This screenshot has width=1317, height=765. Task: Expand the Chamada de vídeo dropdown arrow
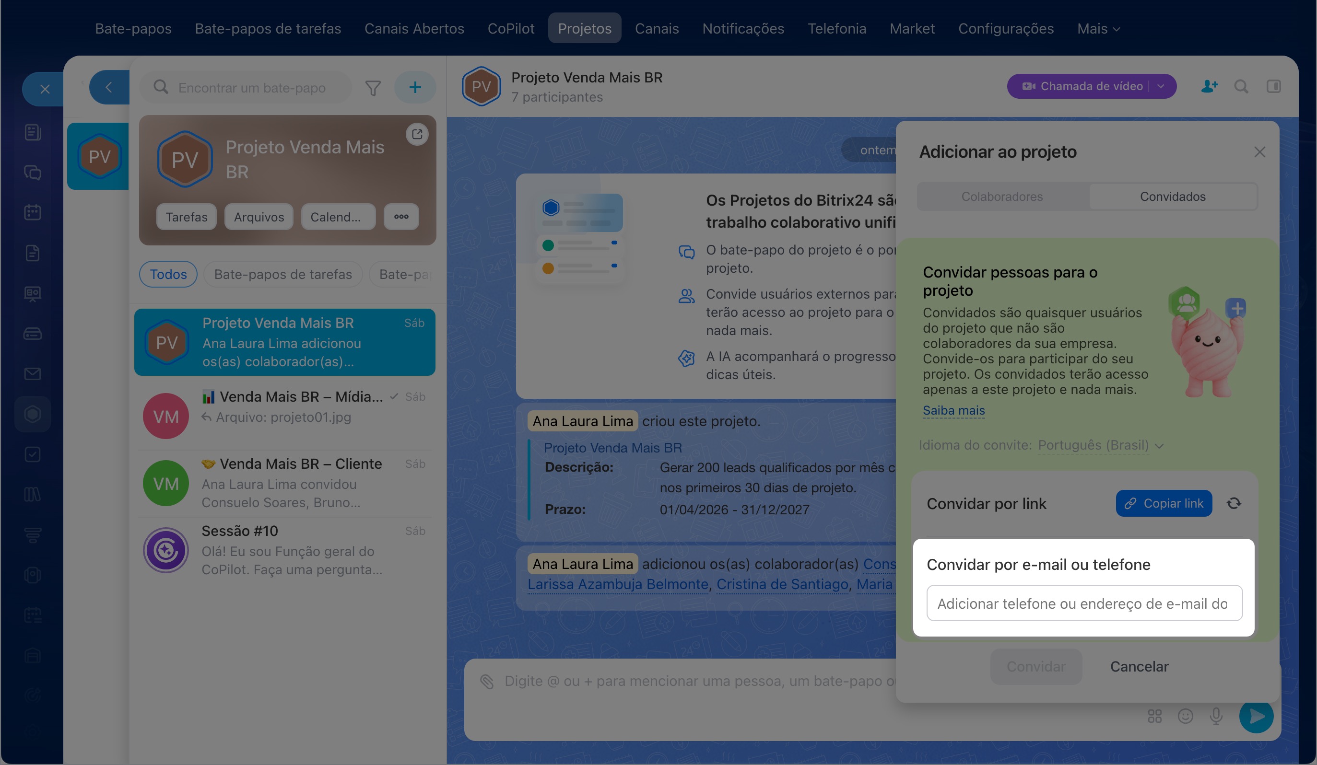1161,86
